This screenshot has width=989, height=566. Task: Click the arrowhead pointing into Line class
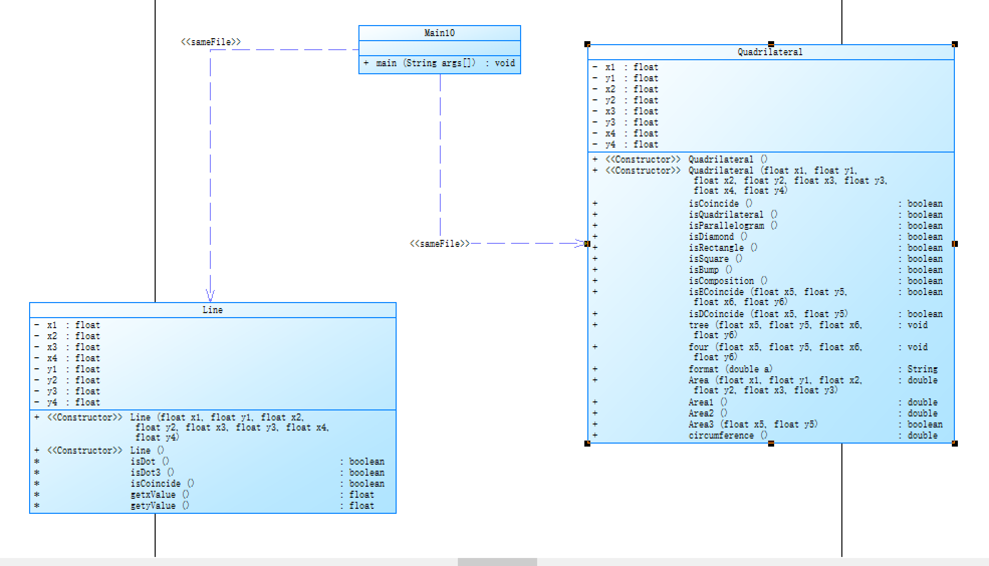[210, 296]
